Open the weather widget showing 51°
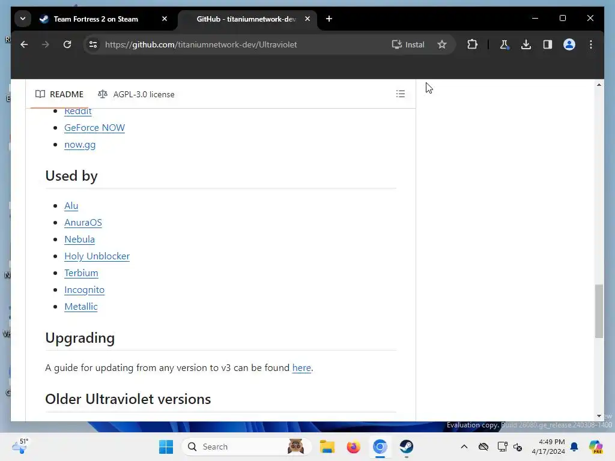 20,447
